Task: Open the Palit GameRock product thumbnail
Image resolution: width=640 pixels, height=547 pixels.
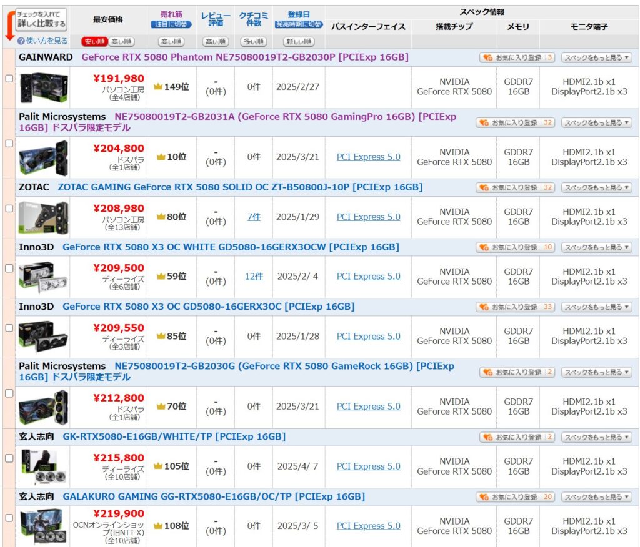Action: pyautogui.click(x=43, y=408)
